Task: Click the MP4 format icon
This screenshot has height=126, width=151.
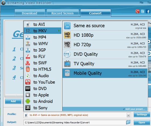Action: [x=28, y=37]
